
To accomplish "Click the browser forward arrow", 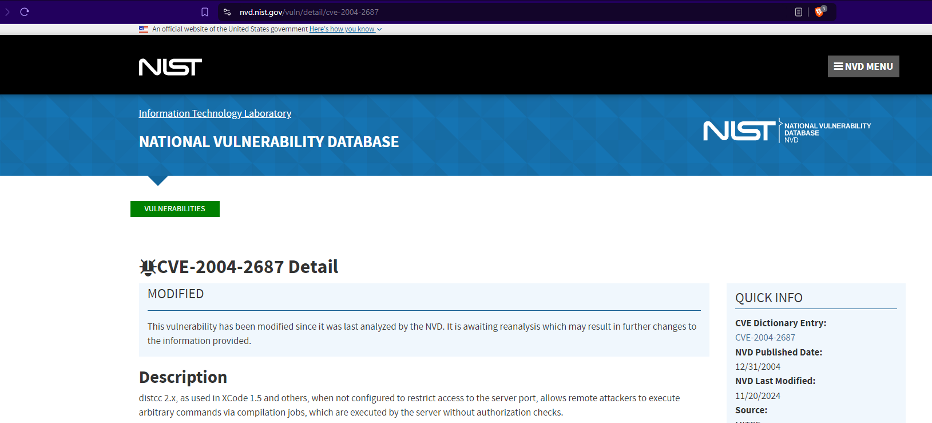I will point(7,12).
